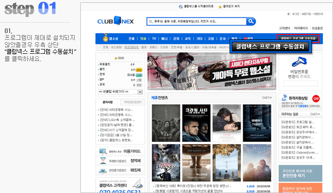Image resolution: width=333 pixels, height=193 pixels.
Task: Open the 내클럽 바로가기 dropdown
Action: (120, 92)
